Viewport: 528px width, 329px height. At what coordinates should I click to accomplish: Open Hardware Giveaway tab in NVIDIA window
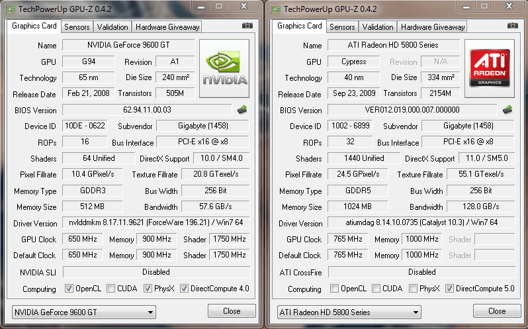[x=167, y=27]
